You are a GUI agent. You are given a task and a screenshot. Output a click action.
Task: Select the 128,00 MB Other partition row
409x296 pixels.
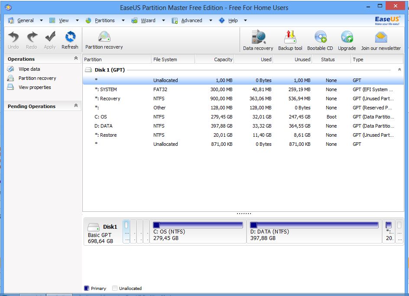pyautogui.click(x=243, y=108)
